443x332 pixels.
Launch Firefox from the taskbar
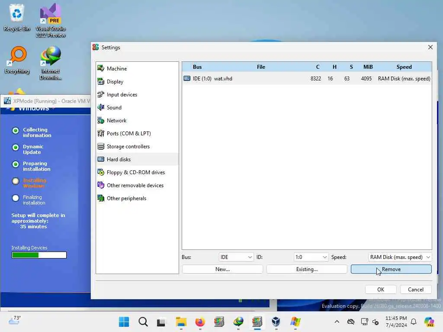[200, 322]
